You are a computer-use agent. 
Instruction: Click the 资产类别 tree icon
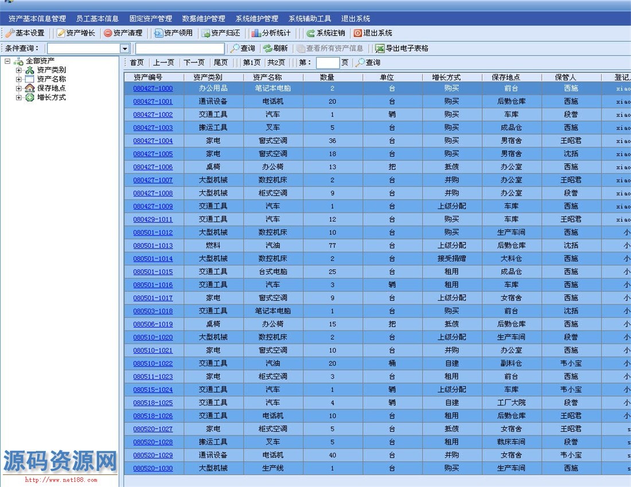[30, 70]
